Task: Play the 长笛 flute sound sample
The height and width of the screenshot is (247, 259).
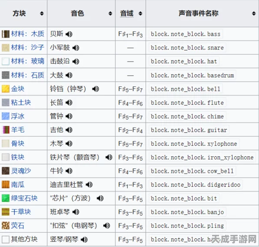Action: point(69,102)
